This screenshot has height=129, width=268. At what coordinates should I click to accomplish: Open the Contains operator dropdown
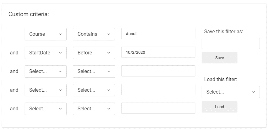[x=94, y=34]
